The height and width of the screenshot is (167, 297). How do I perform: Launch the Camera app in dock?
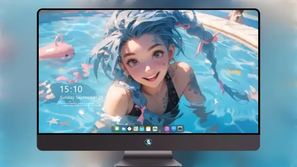pyautogui.click(x=180, y=129)
